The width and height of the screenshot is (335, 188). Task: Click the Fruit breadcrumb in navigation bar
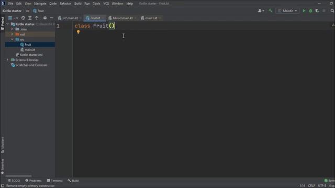(38, 11)
